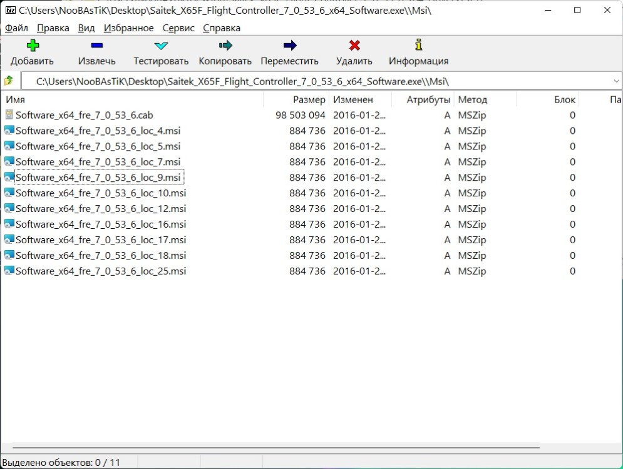The image size is (623, 469).
Task: Select file Software_x64_fre_7_0_53_6_loc_9.msi
Action: pos(98,178)
